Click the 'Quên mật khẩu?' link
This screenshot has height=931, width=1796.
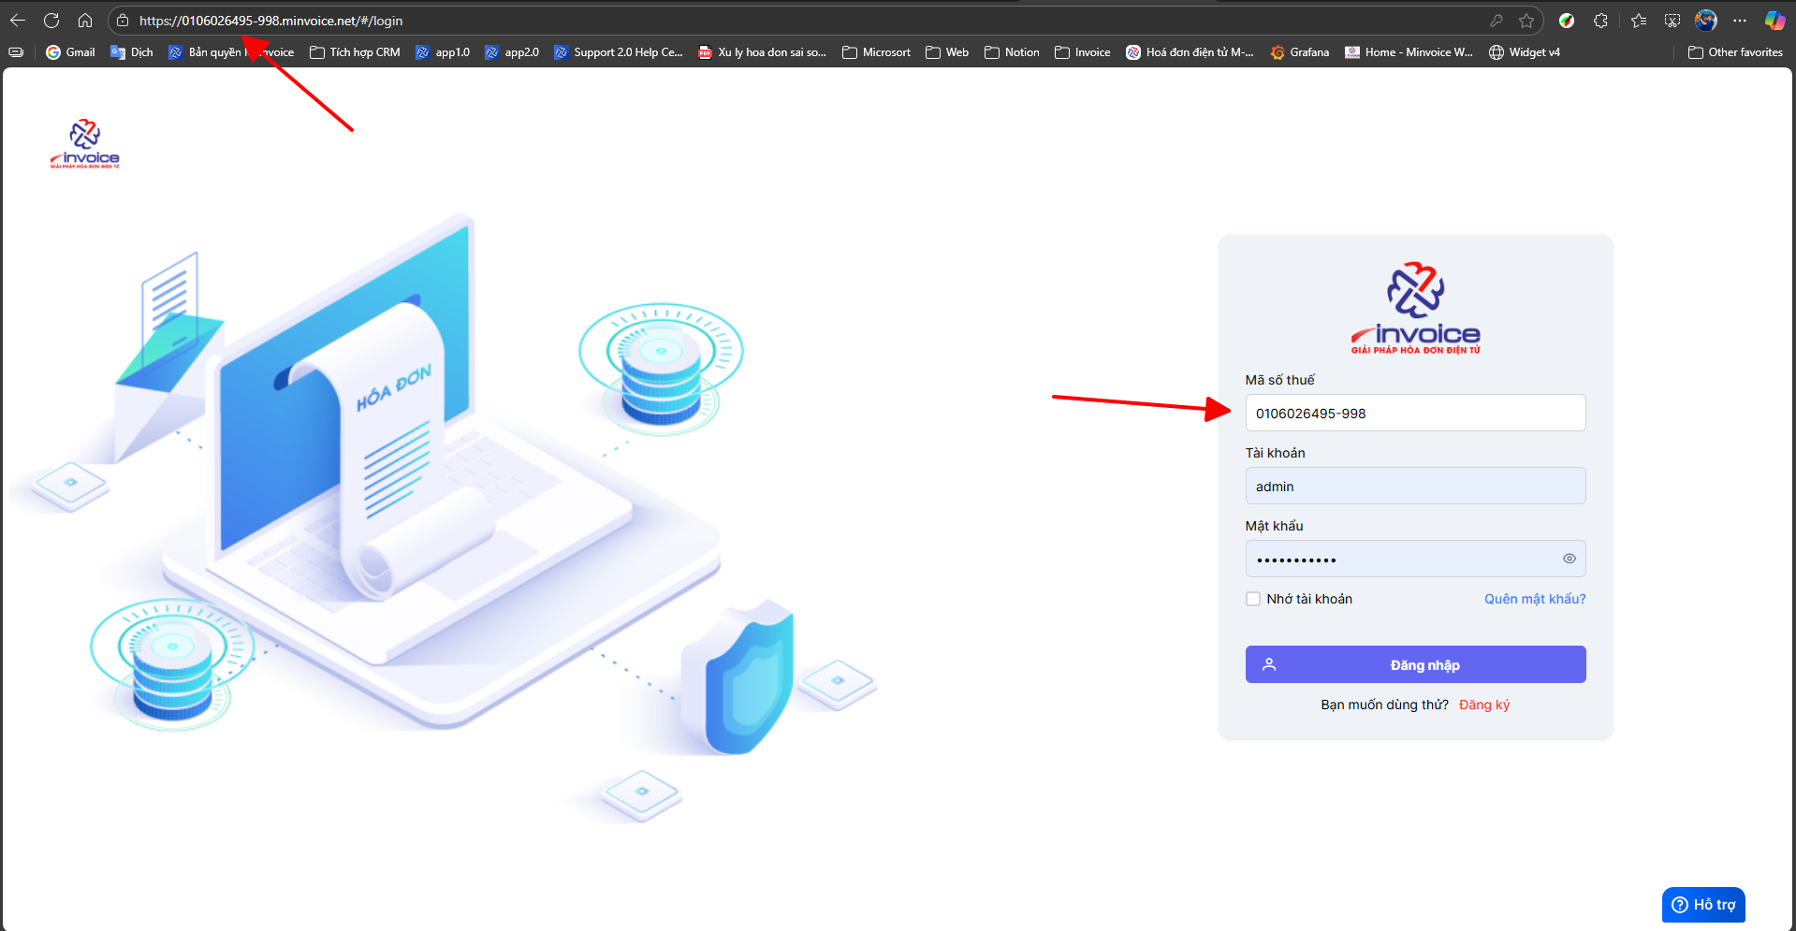[1535, 599]
